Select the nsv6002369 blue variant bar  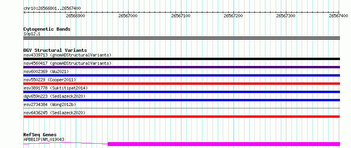[181, 75]
